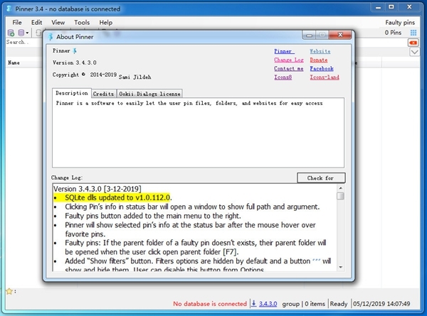The height and width of the screenshot is (316, 427).
Task: Open the Facebook link
Action: pos(322,68)
